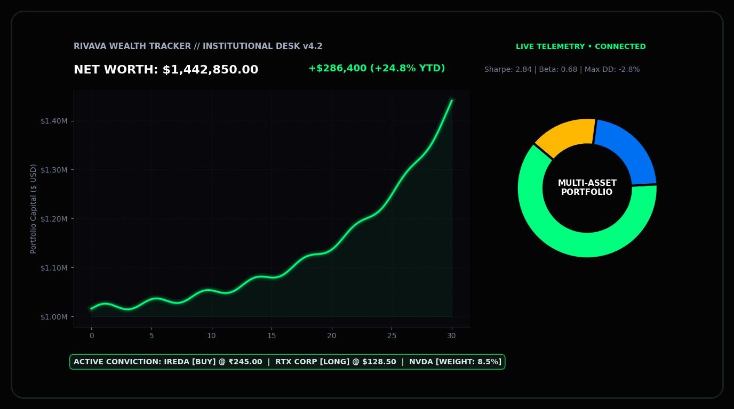Click the x-axis tick label 20
The height and width of the screenshot is (409, 734).
click(331, 336)
